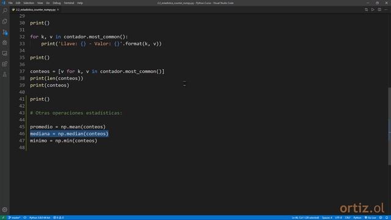Open the Edit menu
Image resolution: width=391 pixels, height=220 pixels.
18,3
